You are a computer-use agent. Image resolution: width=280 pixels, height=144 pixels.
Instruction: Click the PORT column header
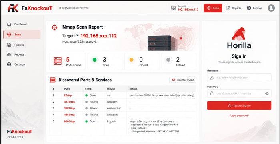click(67, 89)
